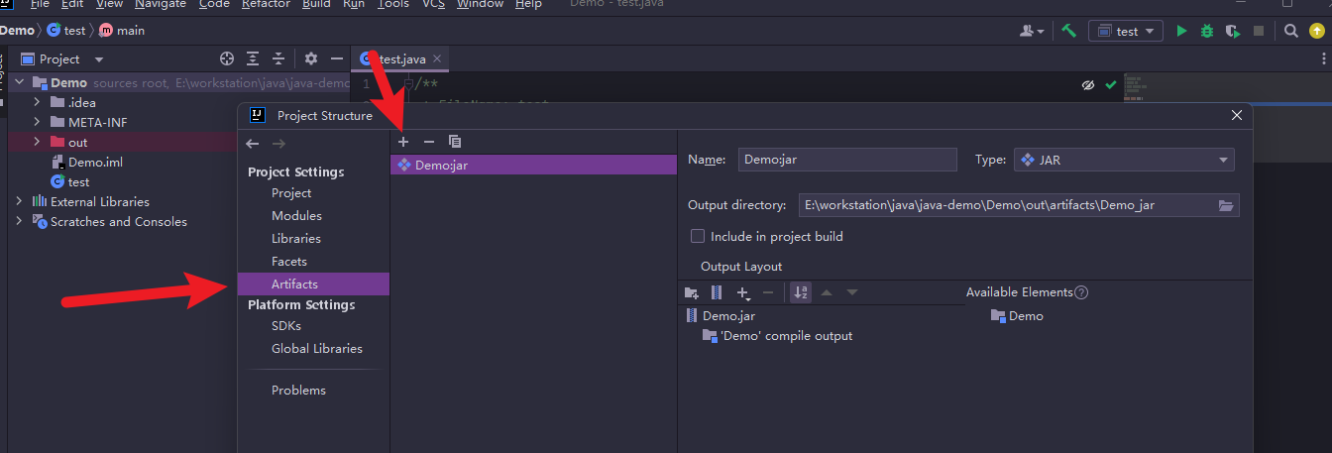
Task: Open Project tool window settings gear
Action: pos(311,59)
